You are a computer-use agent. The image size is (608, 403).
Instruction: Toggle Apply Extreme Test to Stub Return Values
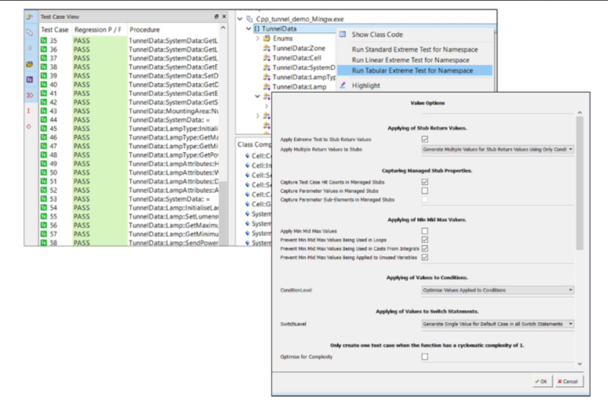click(425, 139)
